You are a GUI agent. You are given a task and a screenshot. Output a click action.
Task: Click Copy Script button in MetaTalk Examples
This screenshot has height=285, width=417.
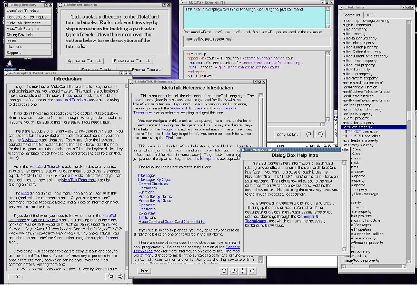pos(287,135)
